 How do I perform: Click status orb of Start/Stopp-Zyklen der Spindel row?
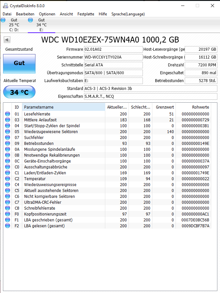[x=8, y=126]
